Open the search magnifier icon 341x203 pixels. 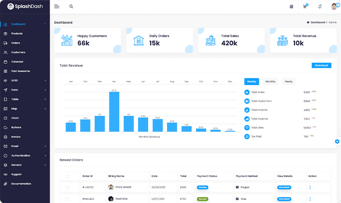pos(71,7)
